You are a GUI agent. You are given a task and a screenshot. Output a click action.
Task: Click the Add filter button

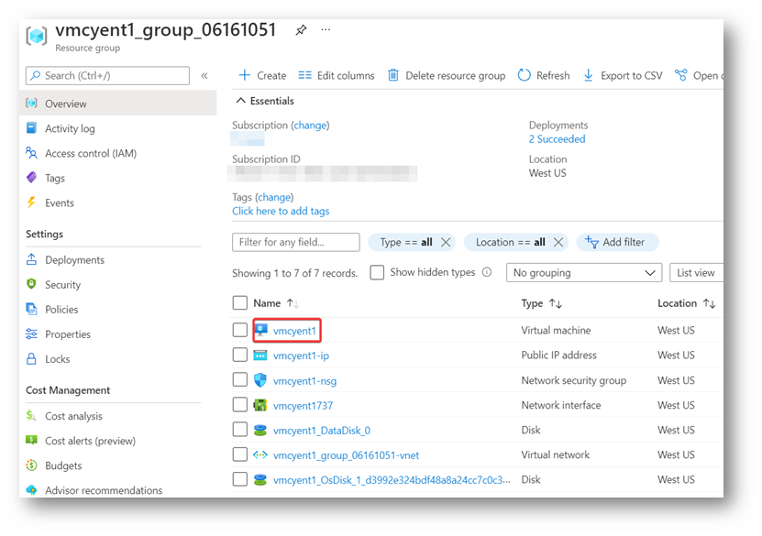[615, 243]
